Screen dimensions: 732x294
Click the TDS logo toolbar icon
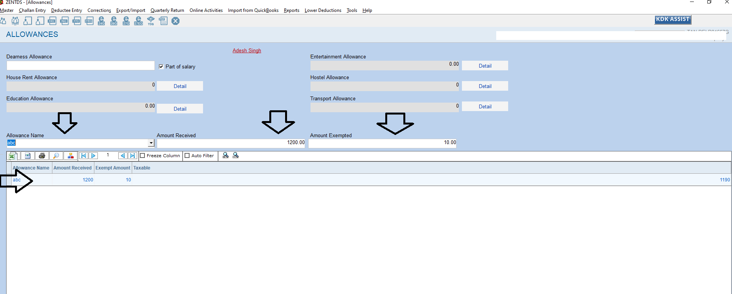[x=151, y=21]
